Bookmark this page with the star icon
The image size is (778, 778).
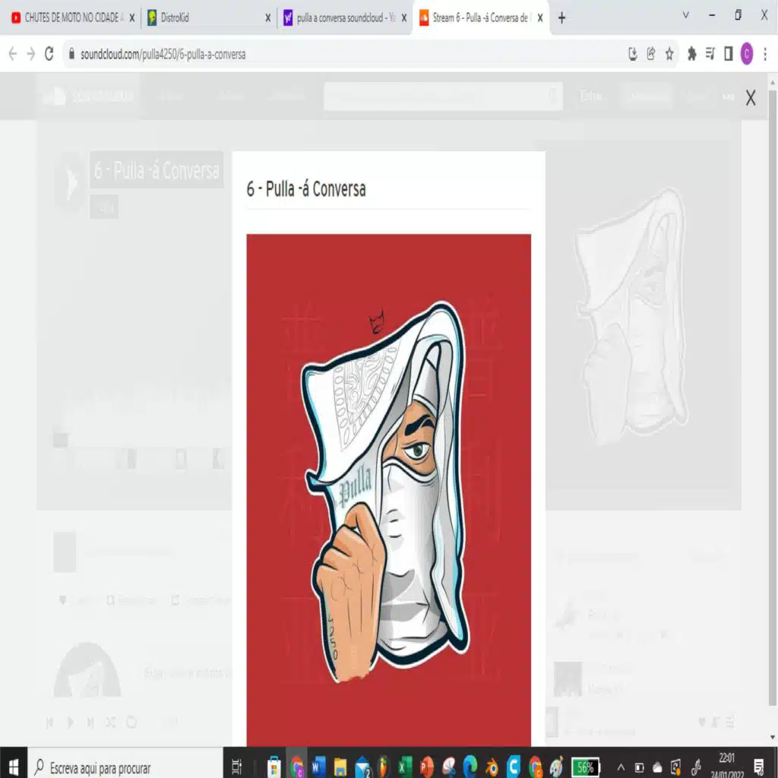[x=669, y=54]
